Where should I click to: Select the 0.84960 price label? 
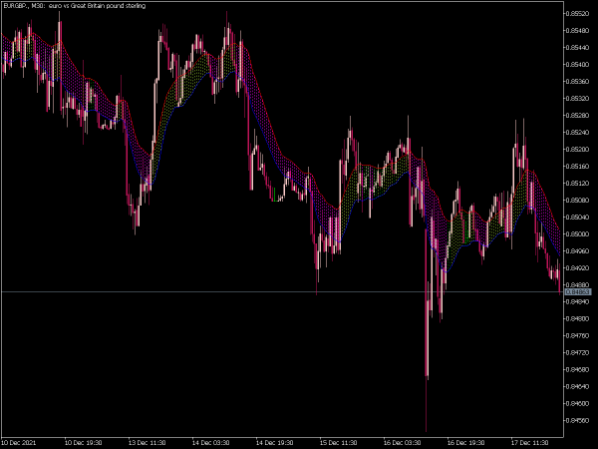577,250
